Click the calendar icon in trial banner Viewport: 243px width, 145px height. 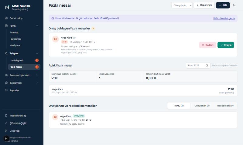pyautogui.click(x=53, y=18)
